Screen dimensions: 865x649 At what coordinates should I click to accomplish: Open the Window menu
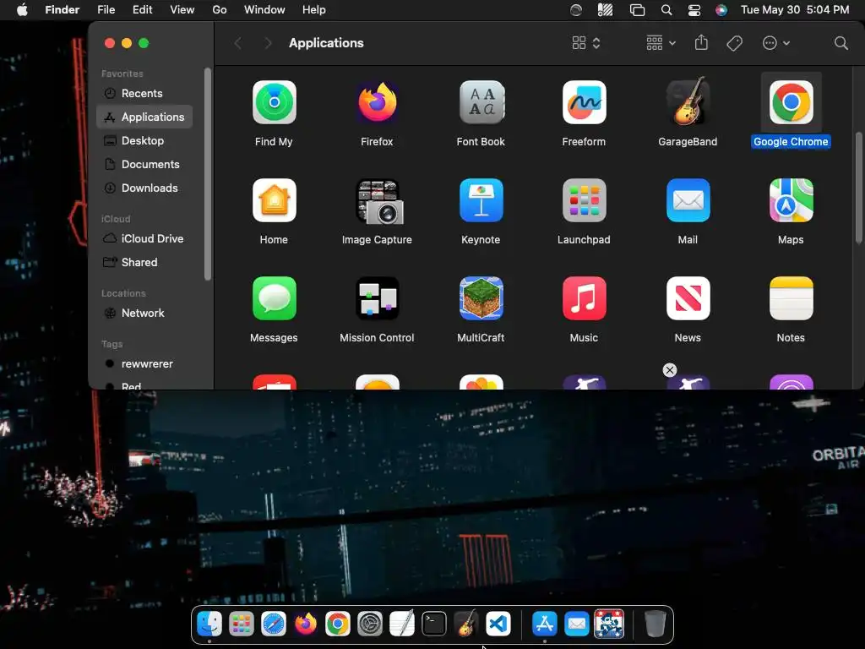tap(264, 10)
